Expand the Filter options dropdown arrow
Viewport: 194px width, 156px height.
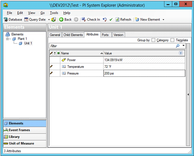pyautogui.click(x=183, y=46)
